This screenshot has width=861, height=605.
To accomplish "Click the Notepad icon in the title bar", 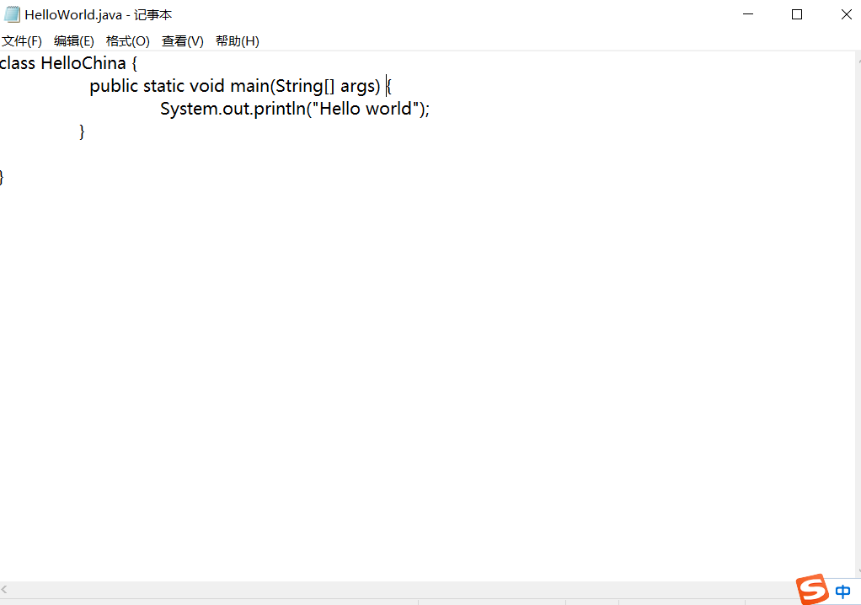I will pos(11,14).
